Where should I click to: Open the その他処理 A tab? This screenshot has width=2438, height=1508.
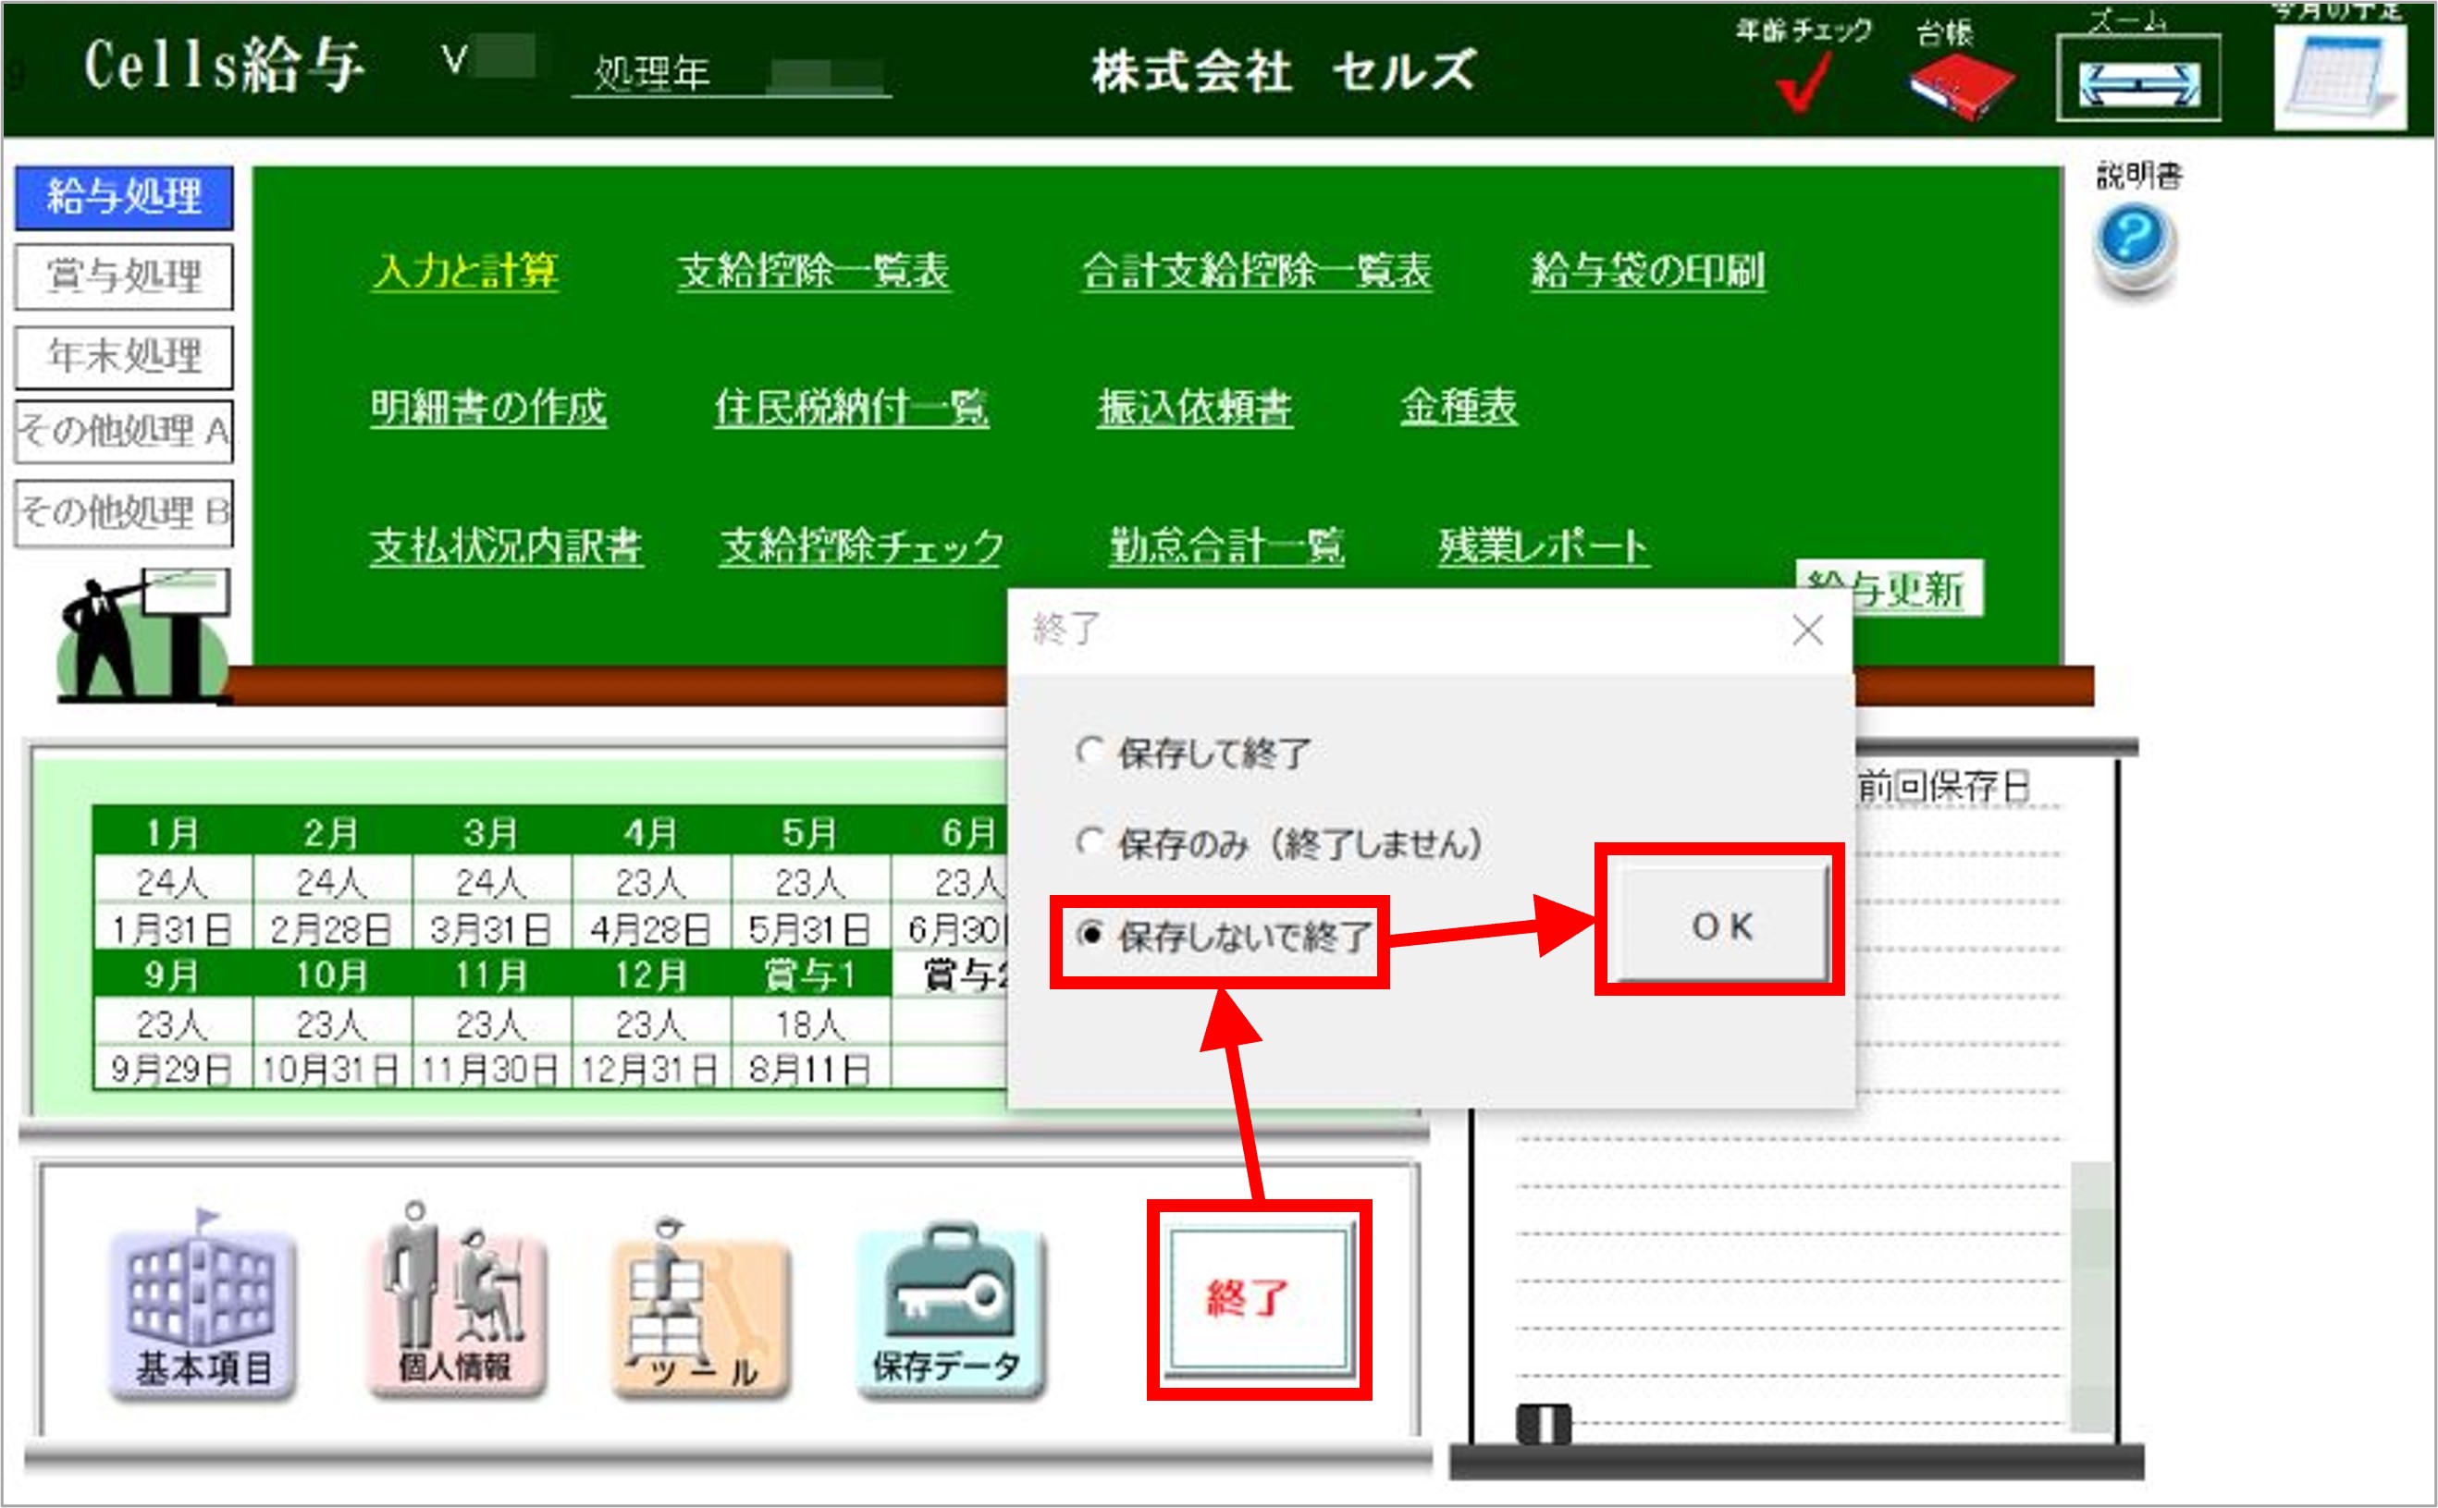pos(124,431)
